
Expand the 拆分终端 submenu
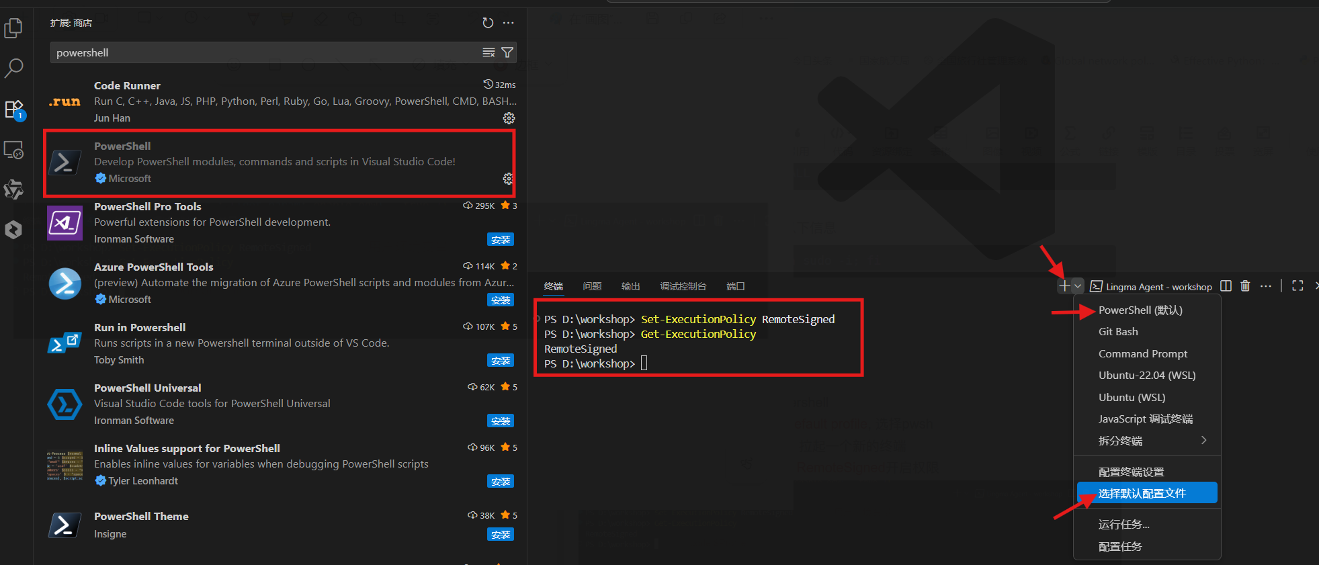[x=1147, y=441]
